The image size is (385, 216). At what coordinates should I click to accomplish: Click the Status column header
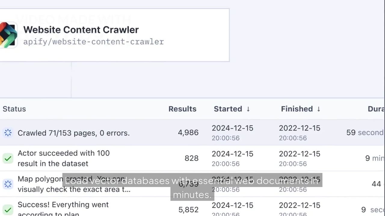[14, 109]
